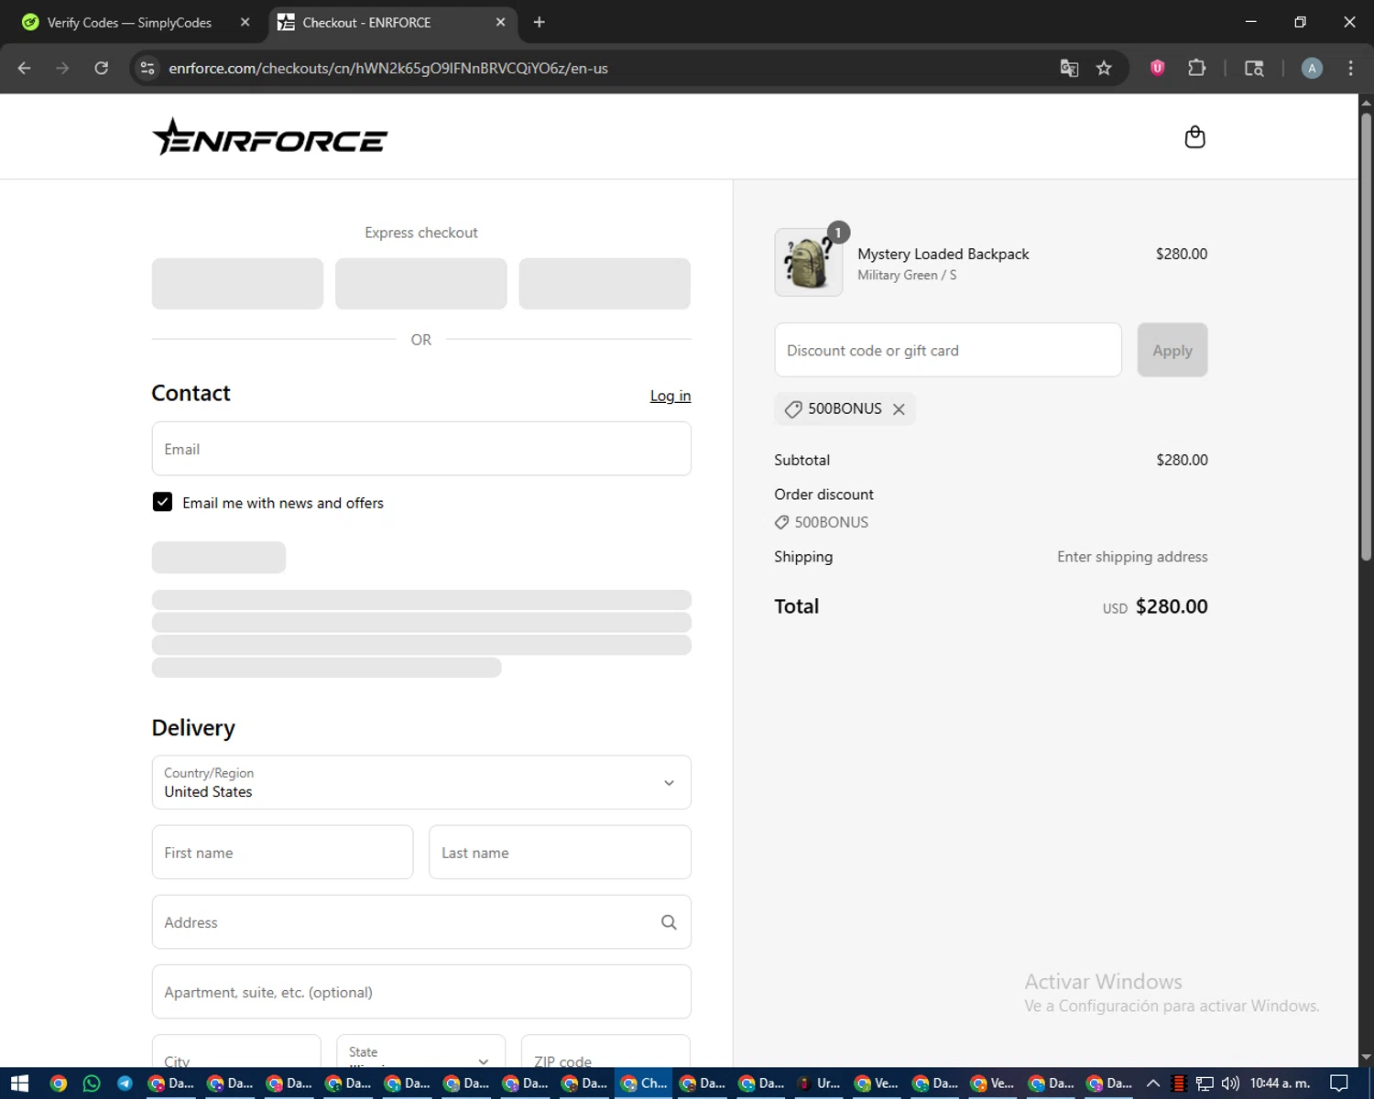Open a new browser tab
This screenshot has height=1099, width=1374.
540,22
